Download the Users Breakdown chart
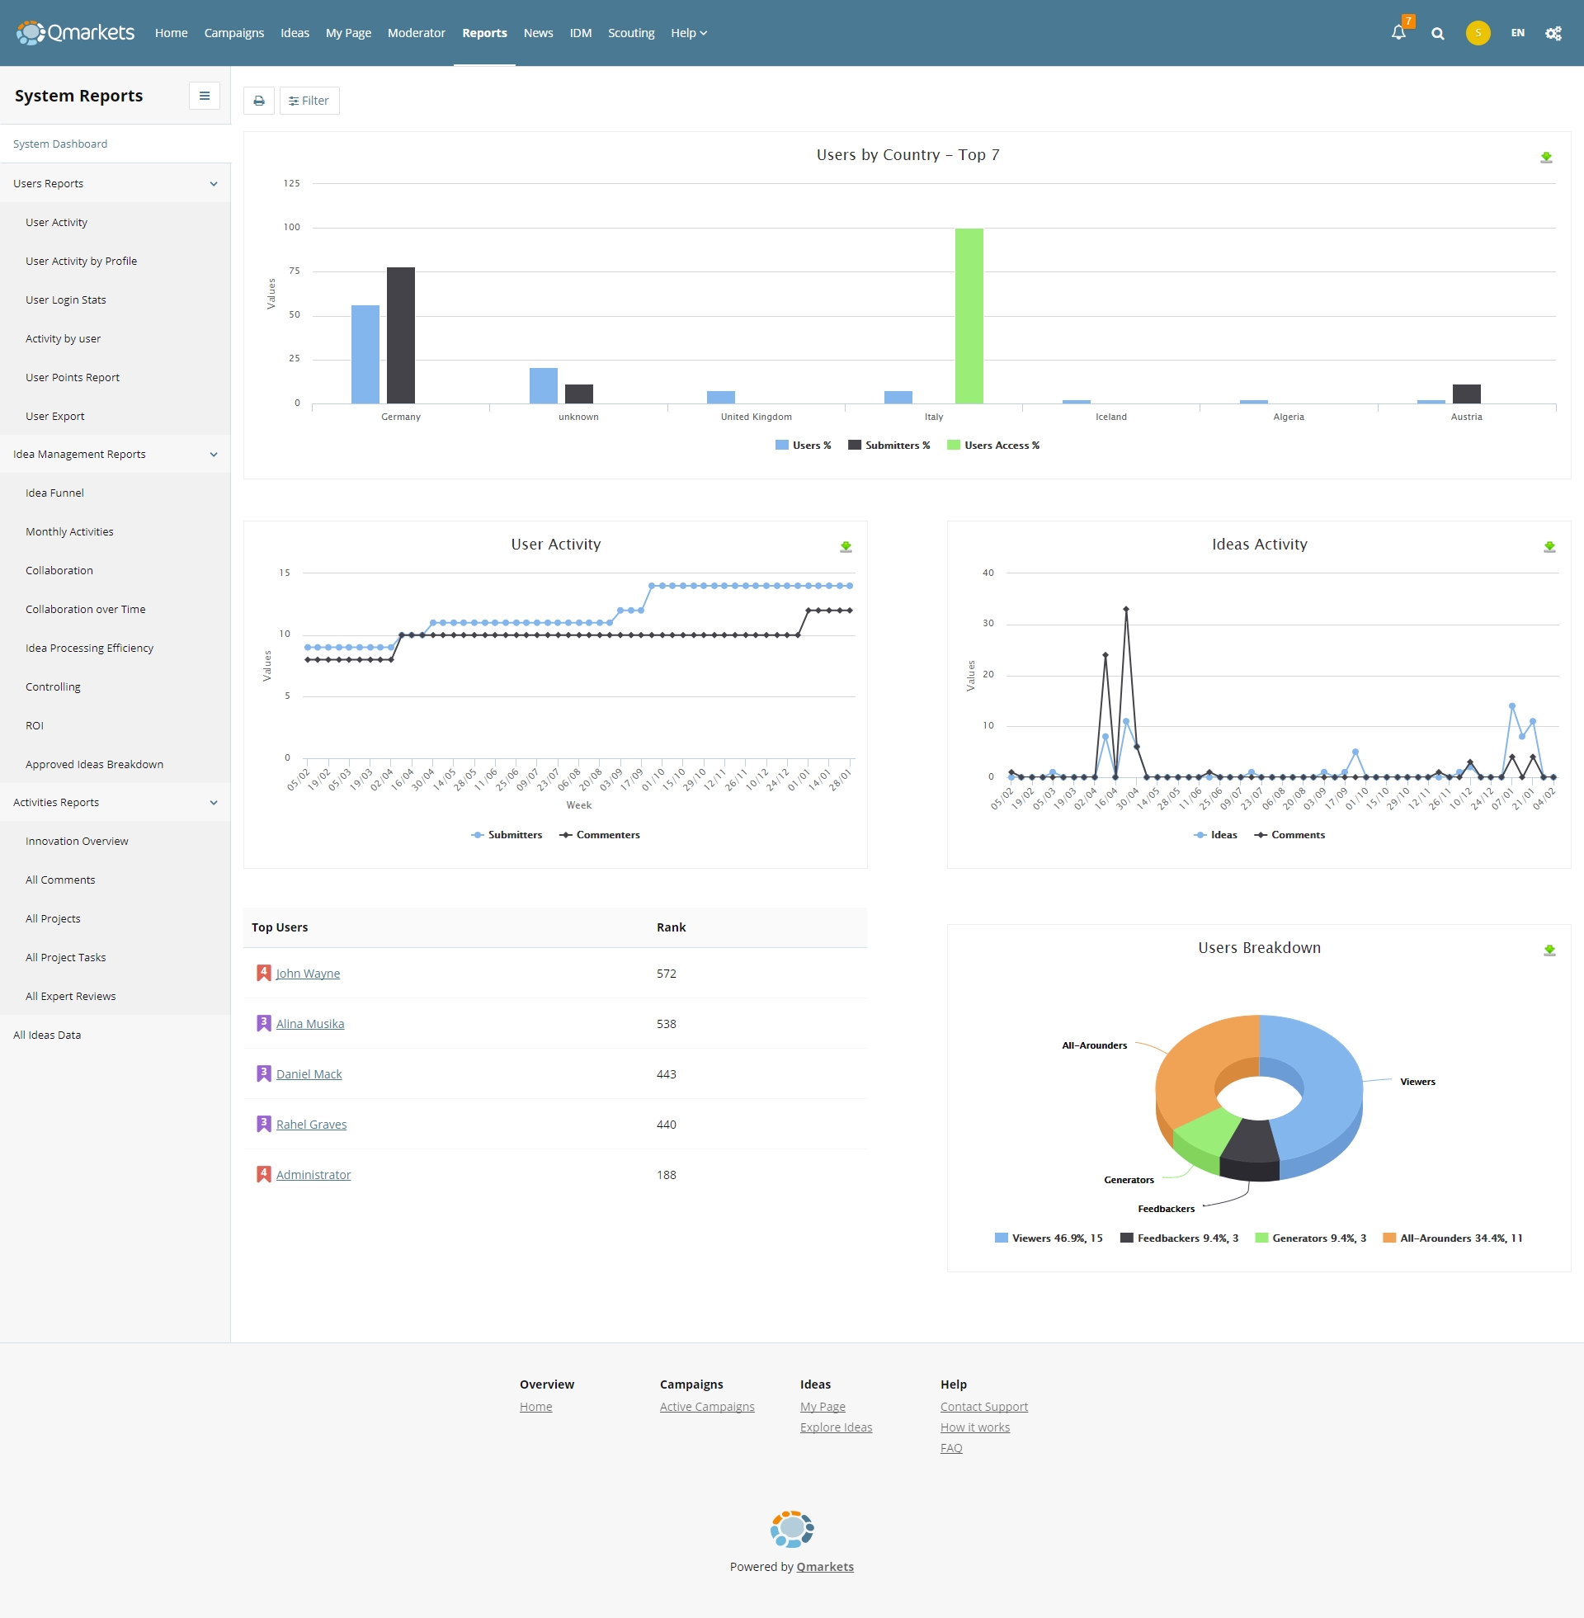The width and height of the screenshot is (1584, 1618). pyautogui.click(x=1549, y=950)
